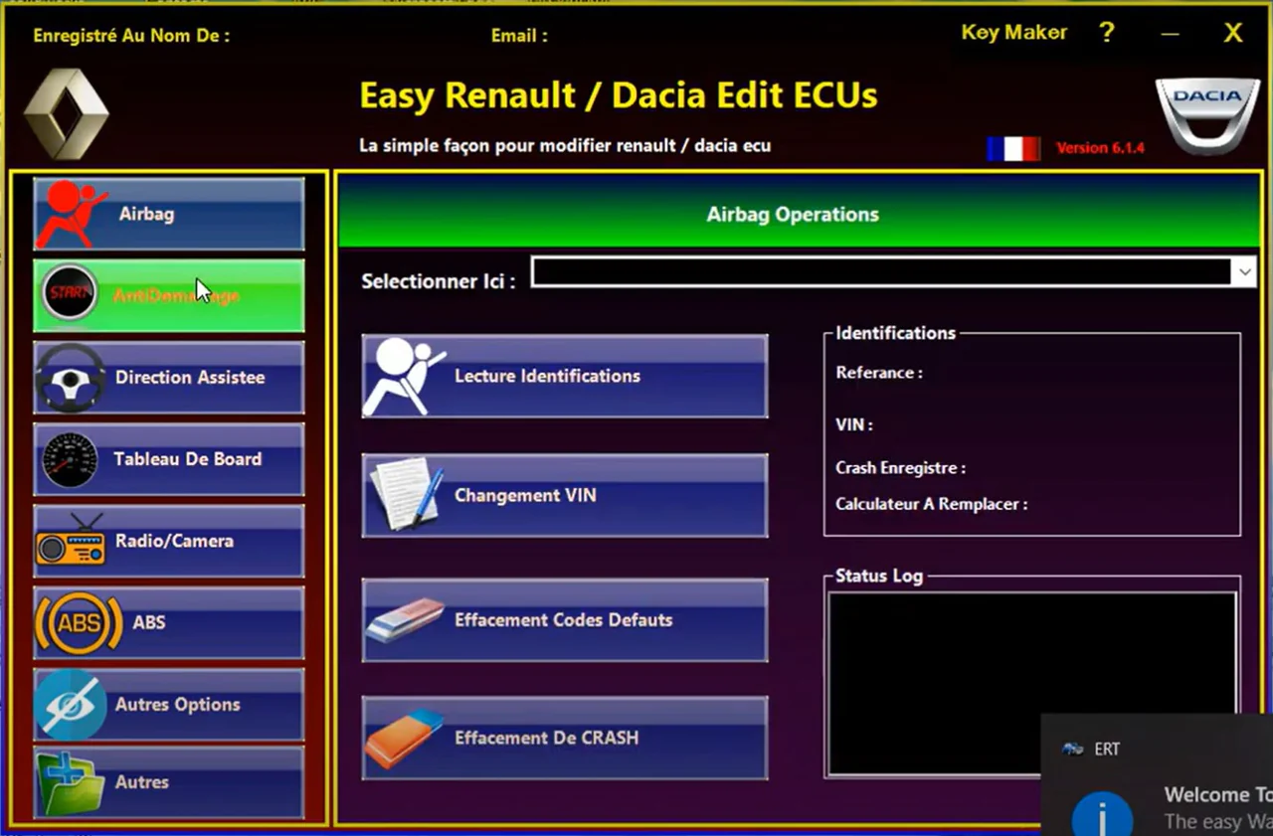Select the AntiDemarrage start button icon
This screenshot has height=836, width=1273.
click(x=70, y=295)
